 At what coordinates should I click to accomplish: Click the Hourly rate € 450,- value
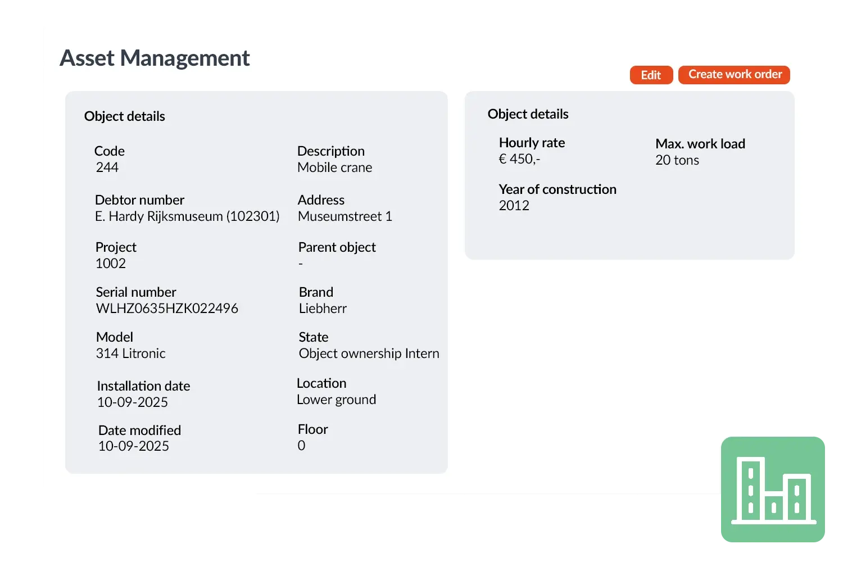tap(519, 159)
